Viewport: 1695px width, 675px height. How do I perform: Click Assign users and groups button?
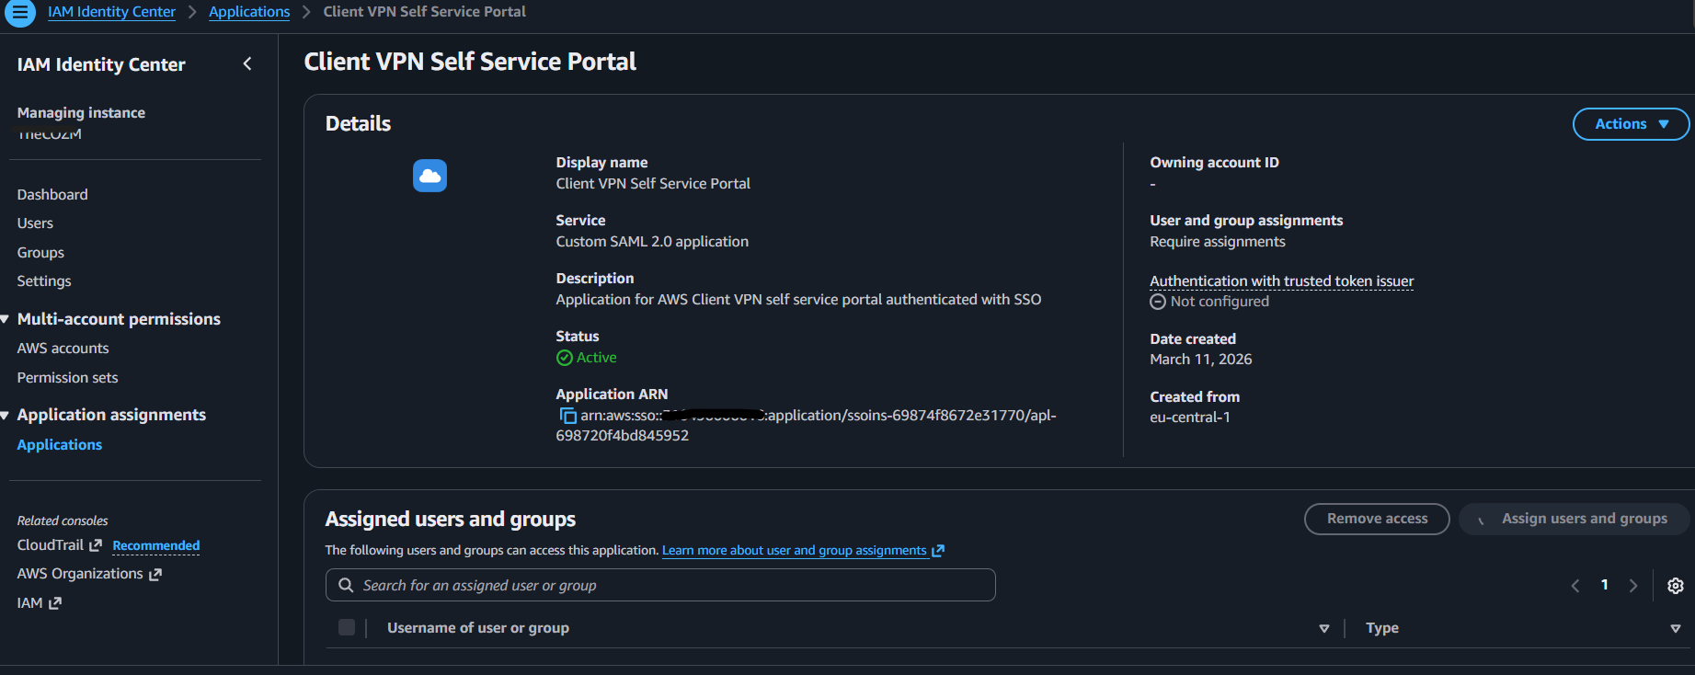pyautogui.click(x=1575, y=519)
